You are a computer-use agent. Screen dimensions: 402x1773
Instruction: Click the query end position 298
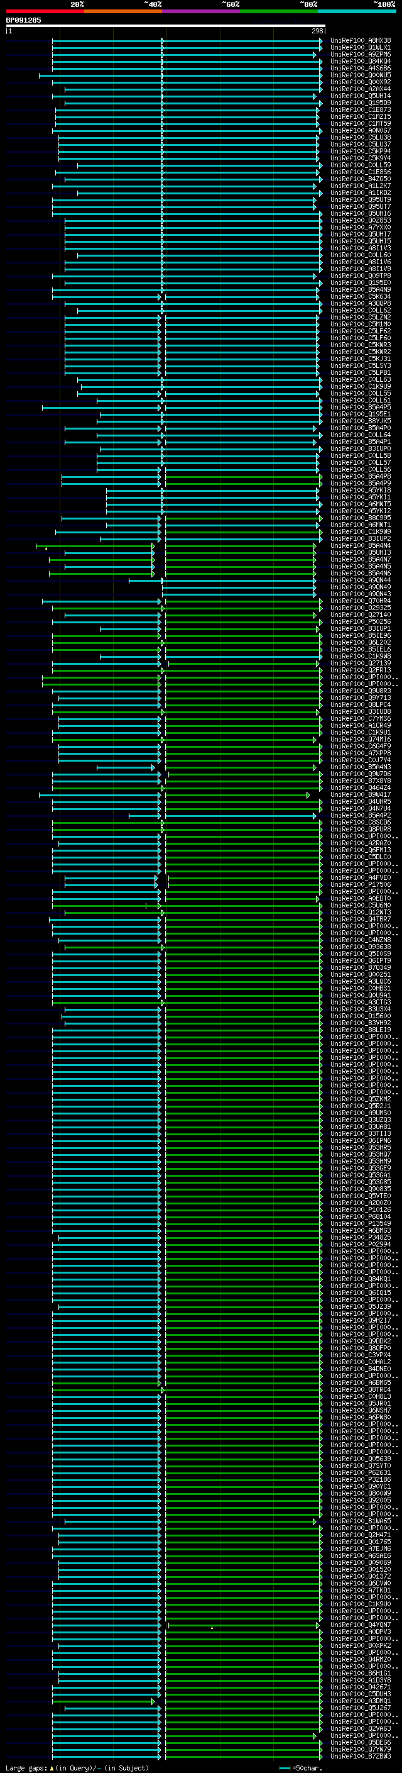coord(317,31)
